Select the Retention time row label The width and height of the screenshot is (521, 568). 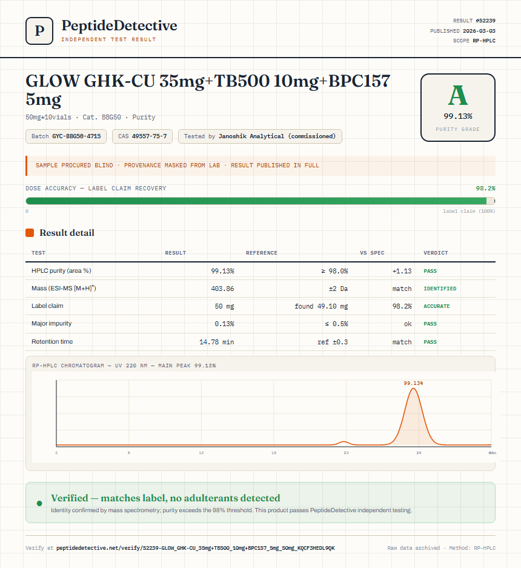pos(52,342)
